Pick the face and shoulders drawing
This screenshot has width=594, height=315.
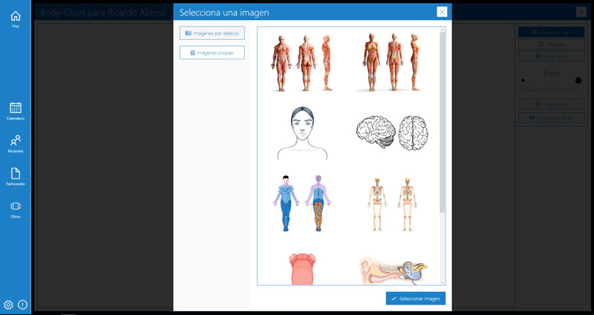[x=302, y=133]
